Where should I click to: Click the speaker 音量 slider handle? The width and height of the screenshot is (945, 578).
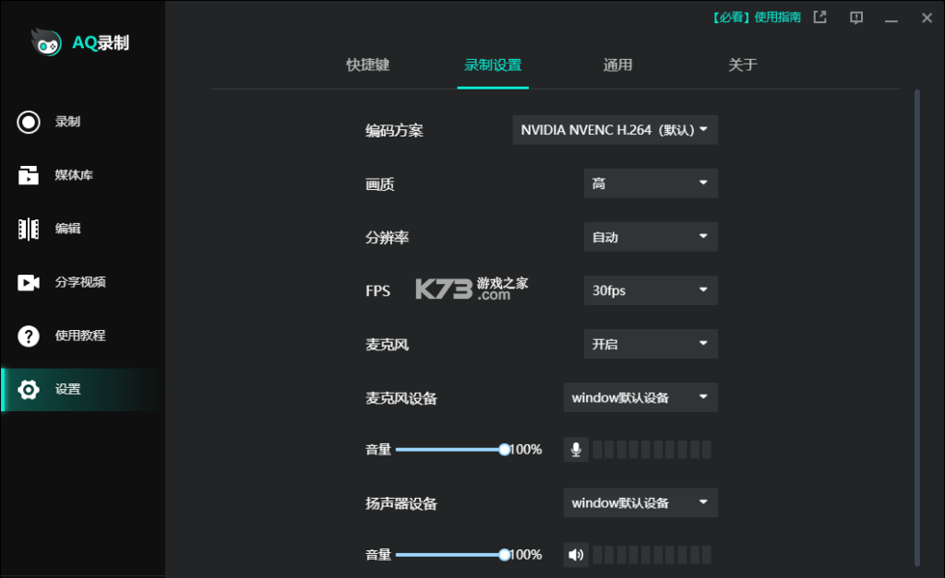coord(505,555)
